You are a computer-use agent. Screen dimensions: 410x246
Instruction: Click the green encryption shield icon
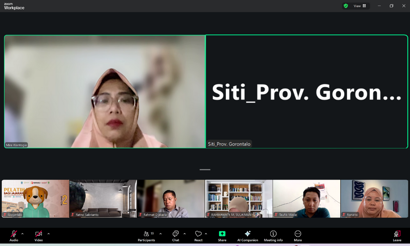coord(346,6)
